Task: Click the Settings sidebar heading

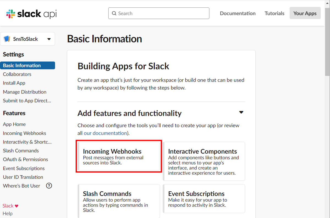Action: click(13, 54)
